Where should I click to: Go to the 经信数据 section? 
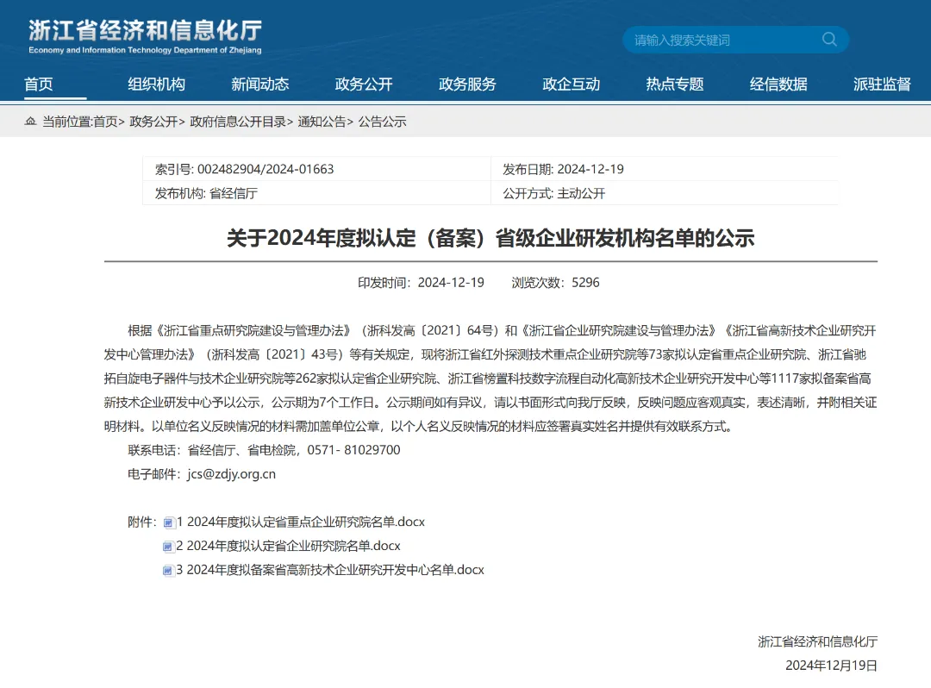(x=778, y=84)
